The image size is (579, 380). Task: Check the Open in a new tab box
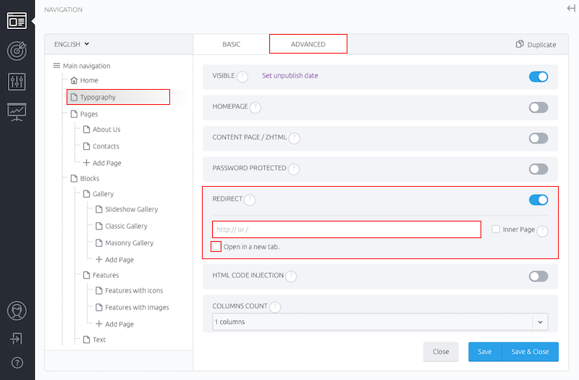(x=216, y=246)
